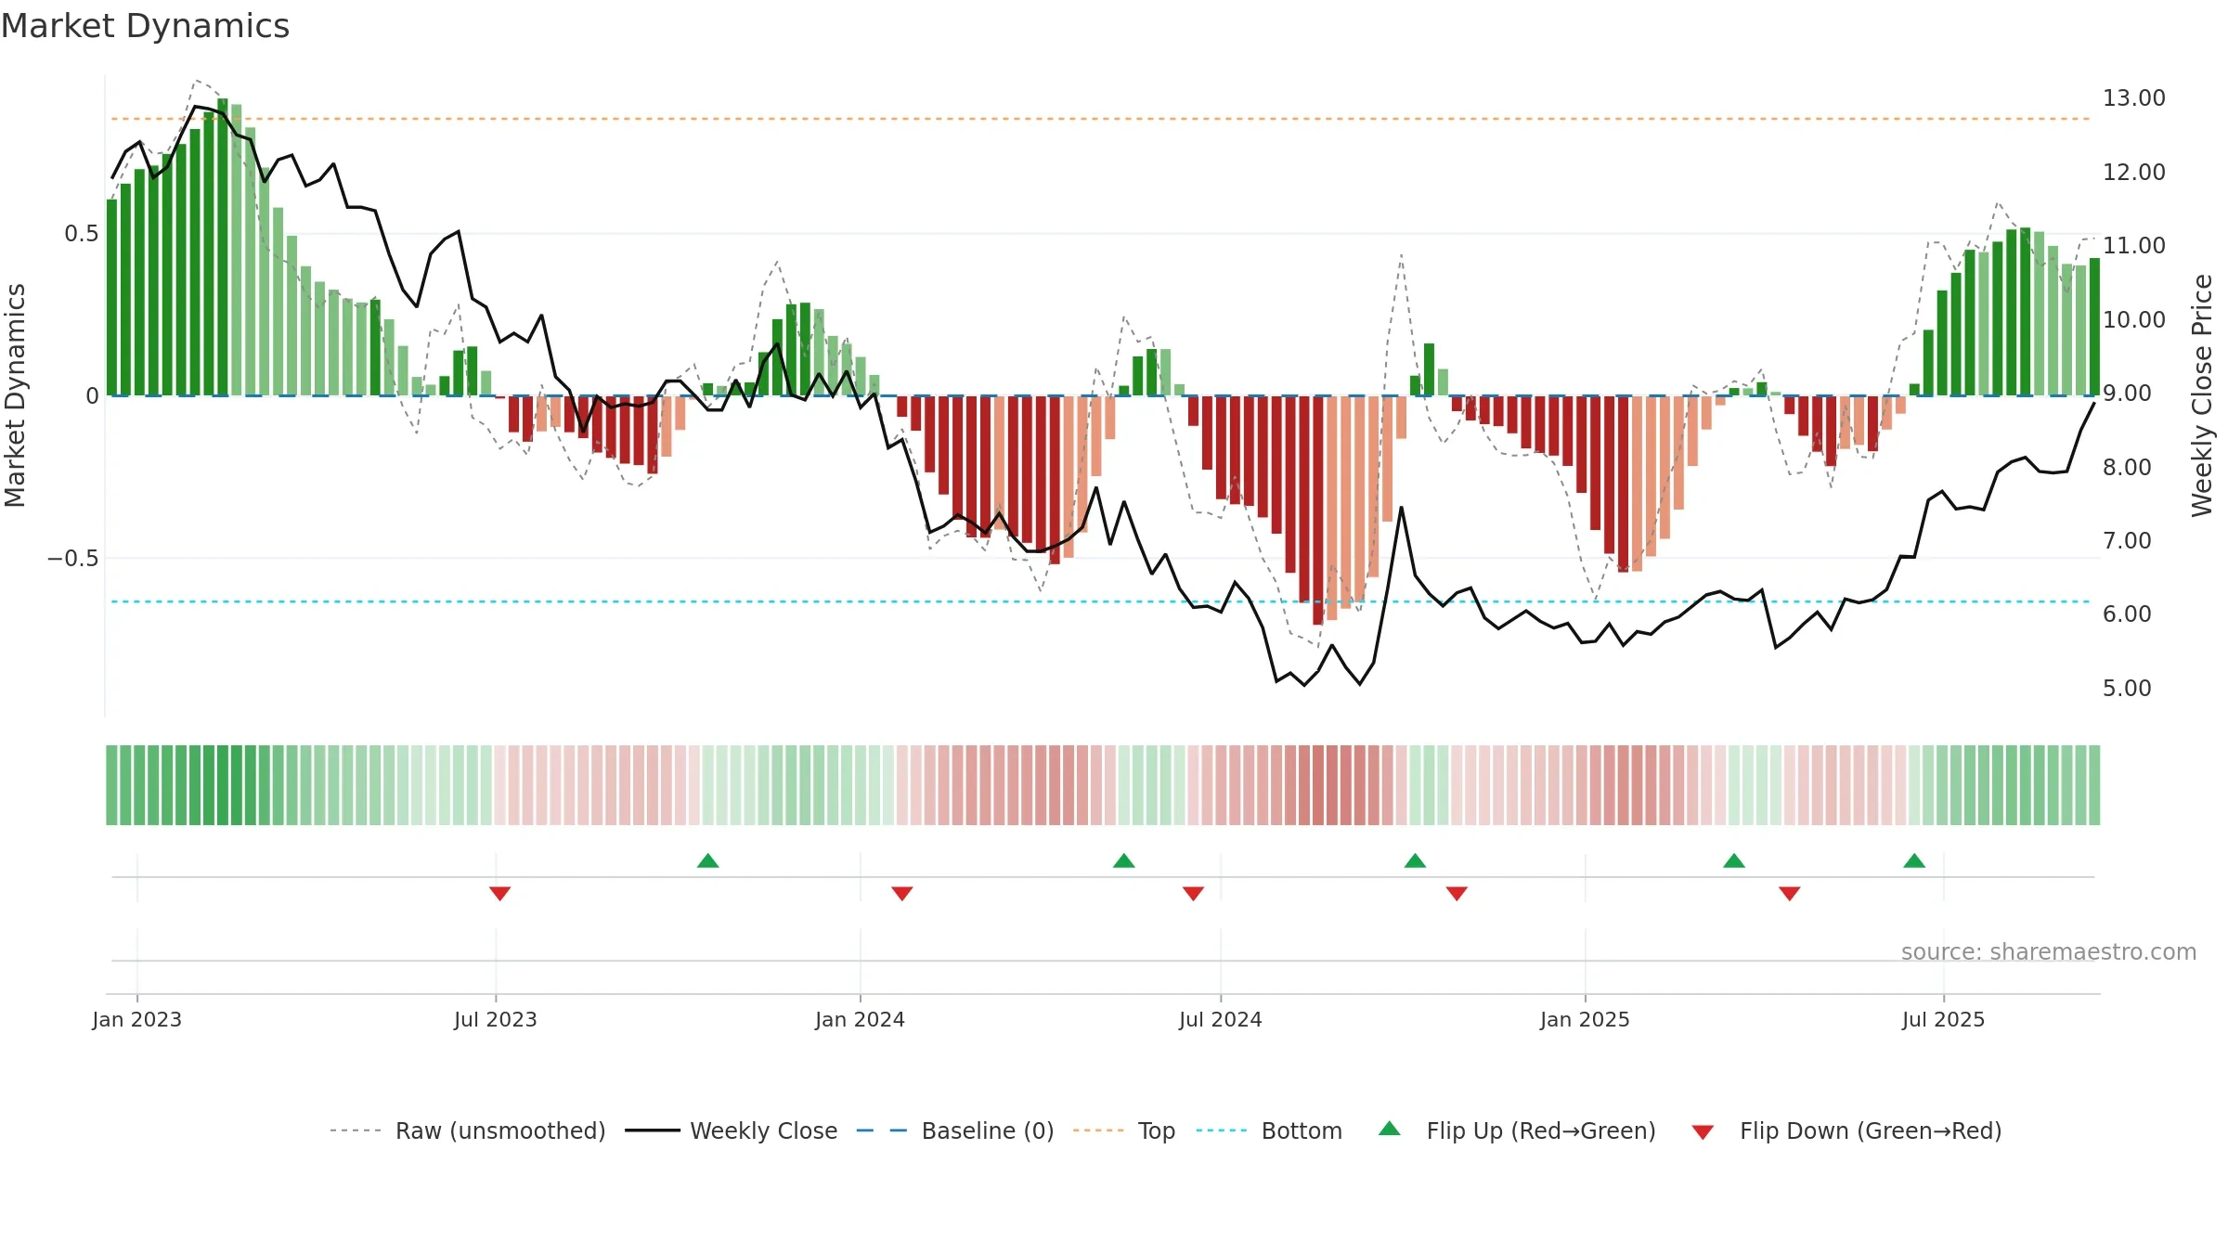This screenshot has height=1253, width=2228.
Task: Click the Weekly Close legend entry
Action: point(731,1130)
